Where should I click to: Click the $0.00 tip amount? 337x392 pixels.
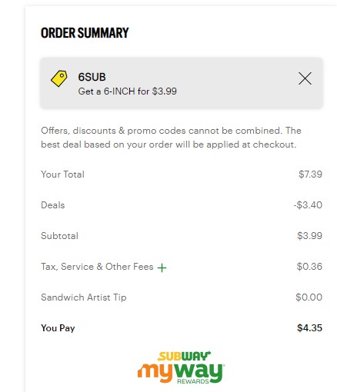[309, 297]
